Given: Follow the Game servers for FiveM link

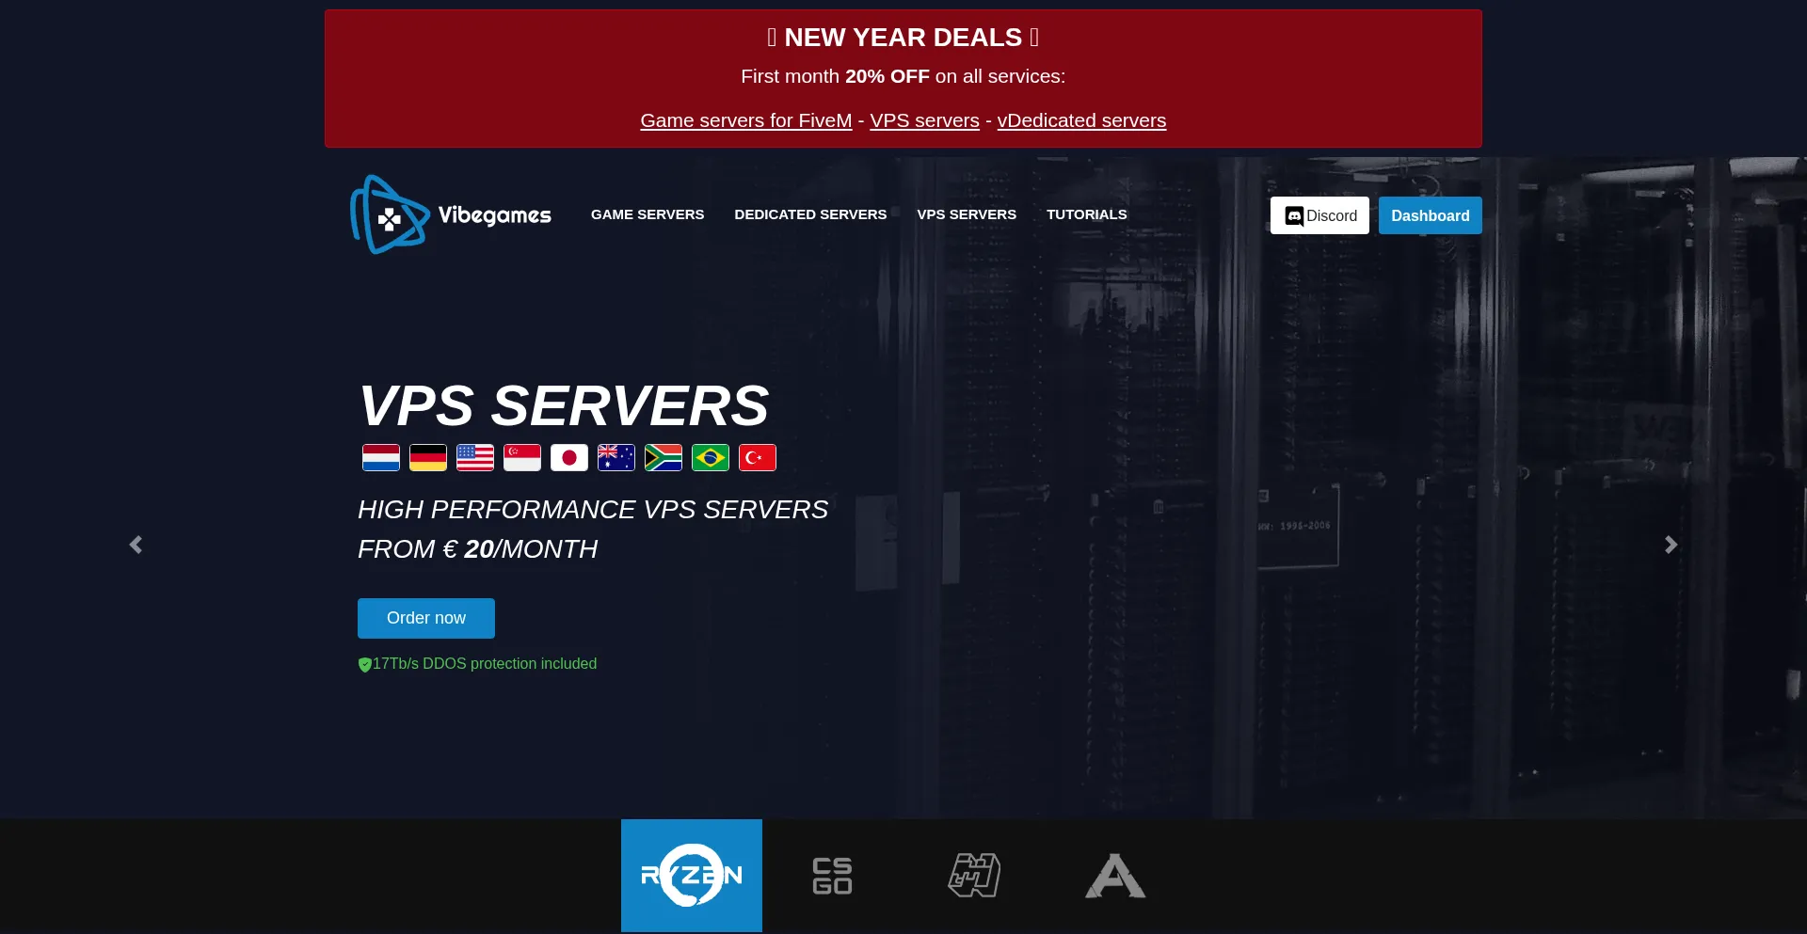Looking at the screenshot, I should click(x=745, y=120).
